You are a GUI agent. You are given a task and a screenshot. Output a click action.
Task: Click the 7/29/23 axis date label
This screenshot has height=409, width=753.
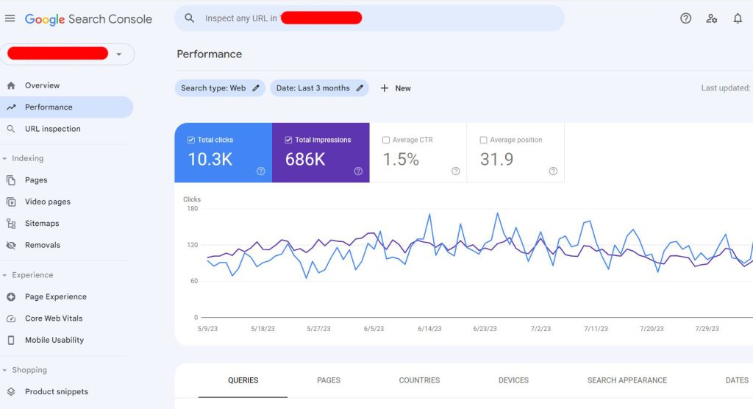(707, 329)
